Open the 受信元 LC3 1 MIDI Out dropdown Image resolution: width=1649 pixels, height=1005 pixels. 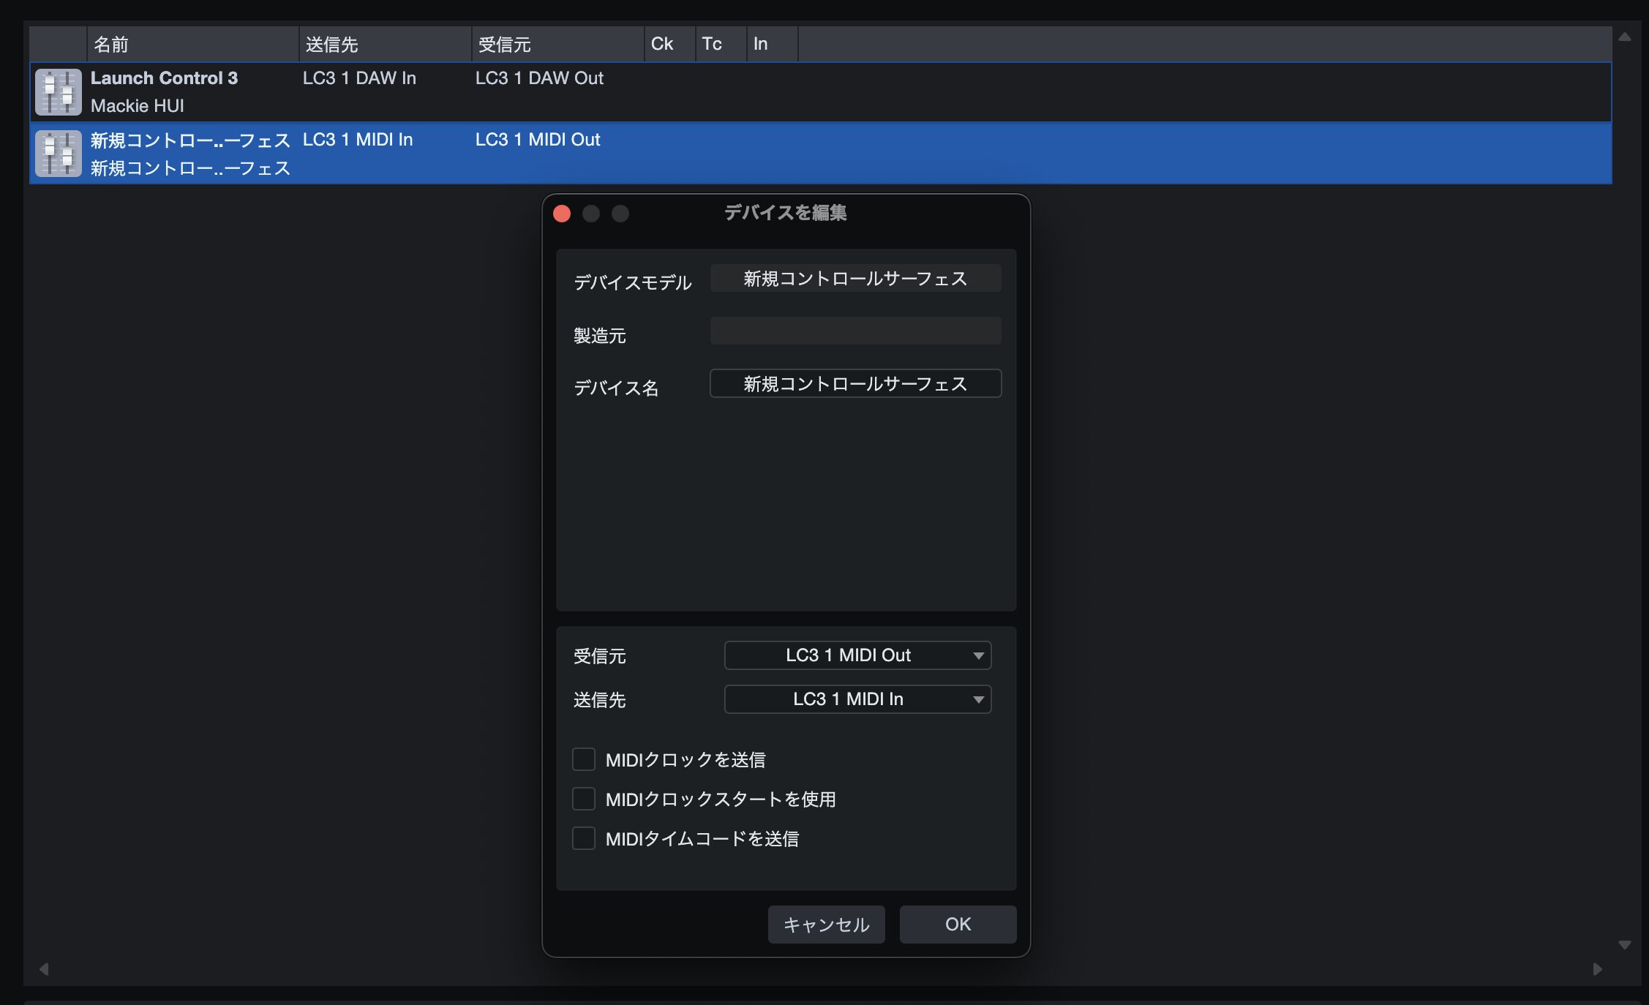pyautogui.click(x=857, y=655)
